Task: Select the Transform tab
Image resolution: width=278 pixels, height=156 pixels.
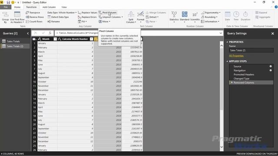Action: 31,7
